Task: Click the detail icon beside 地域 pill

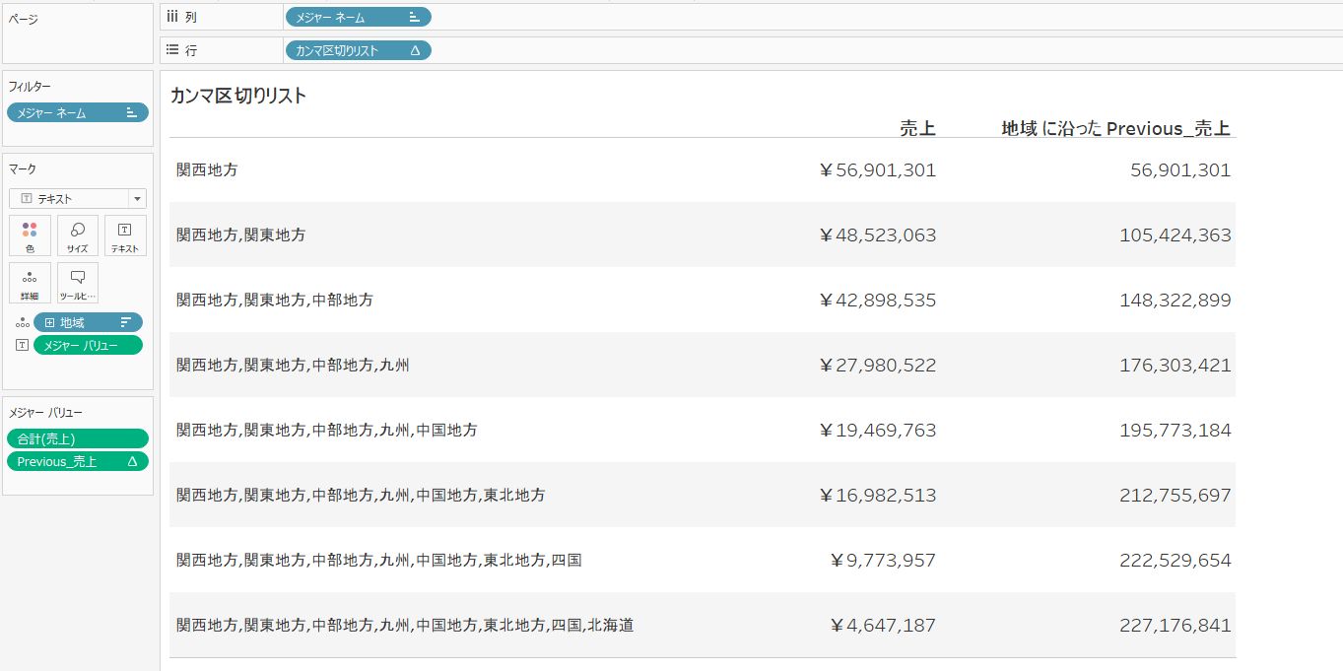Action: 22,323
